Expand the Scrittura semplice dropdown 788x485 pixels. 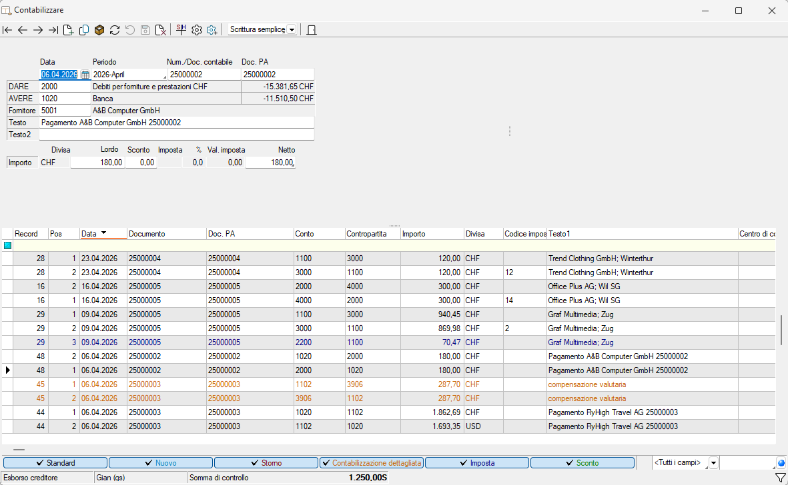pos(292,30)
